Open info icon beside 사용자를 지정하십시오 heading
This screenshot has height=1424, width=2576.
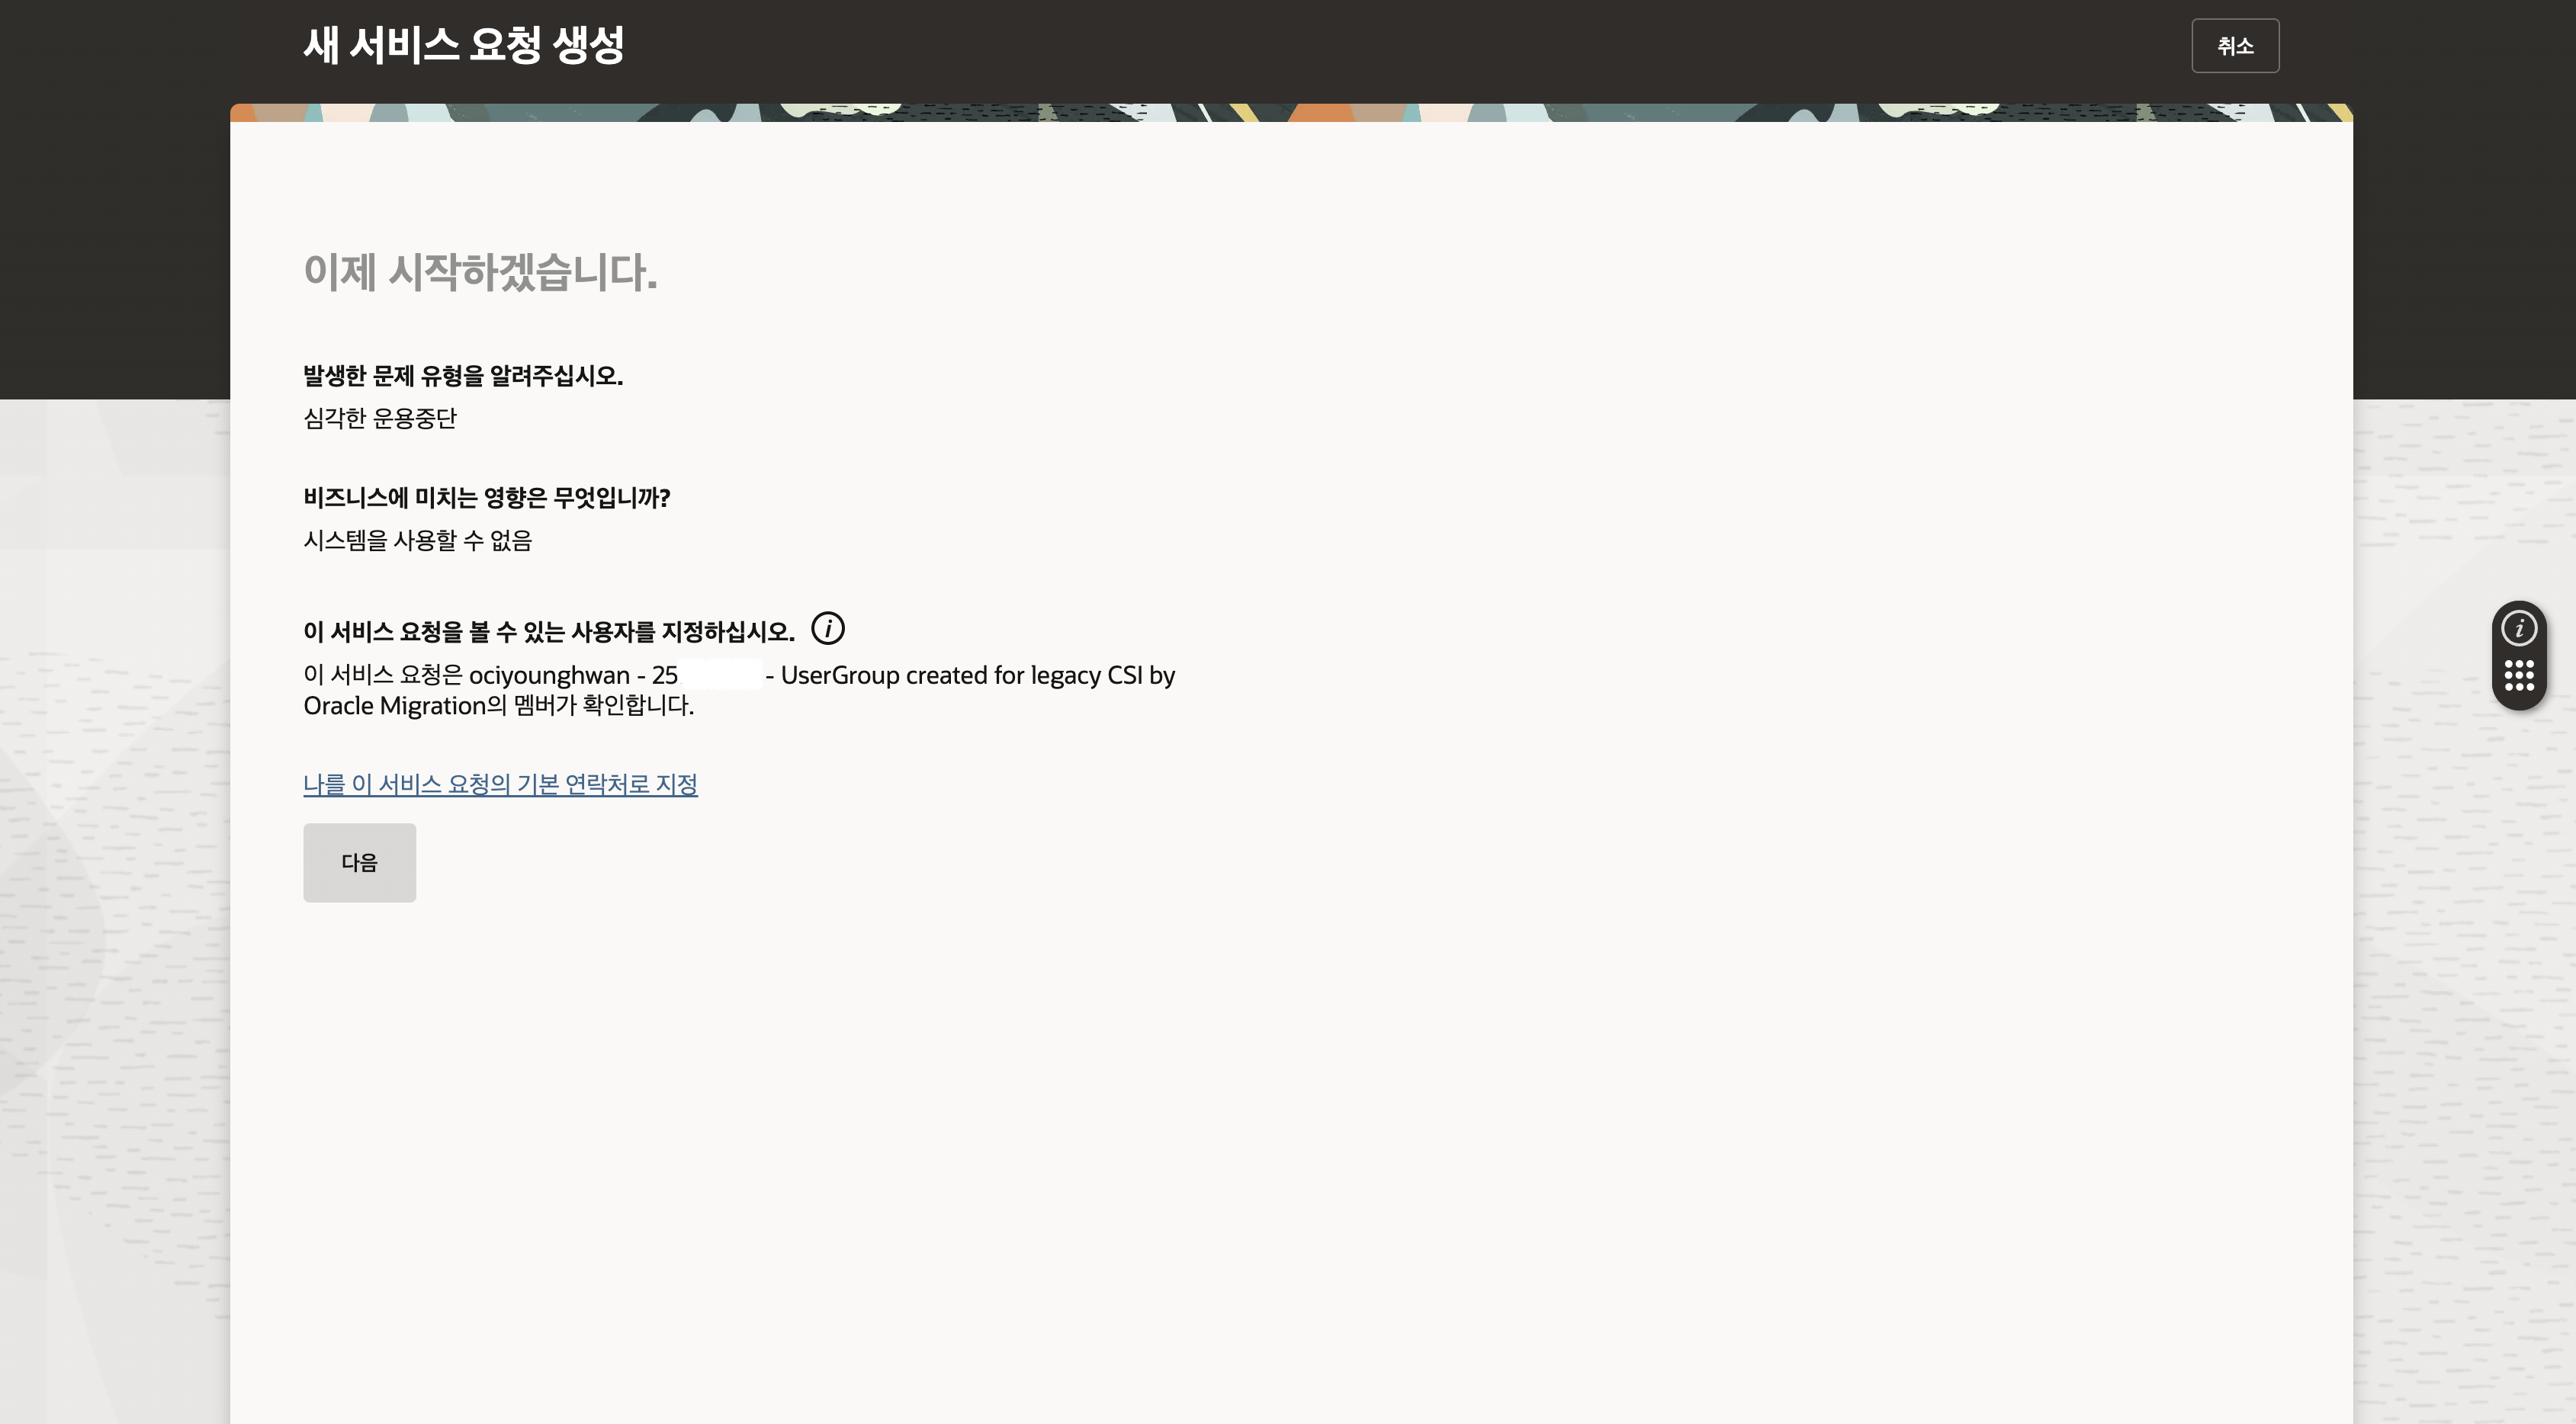tap(827, 629)
